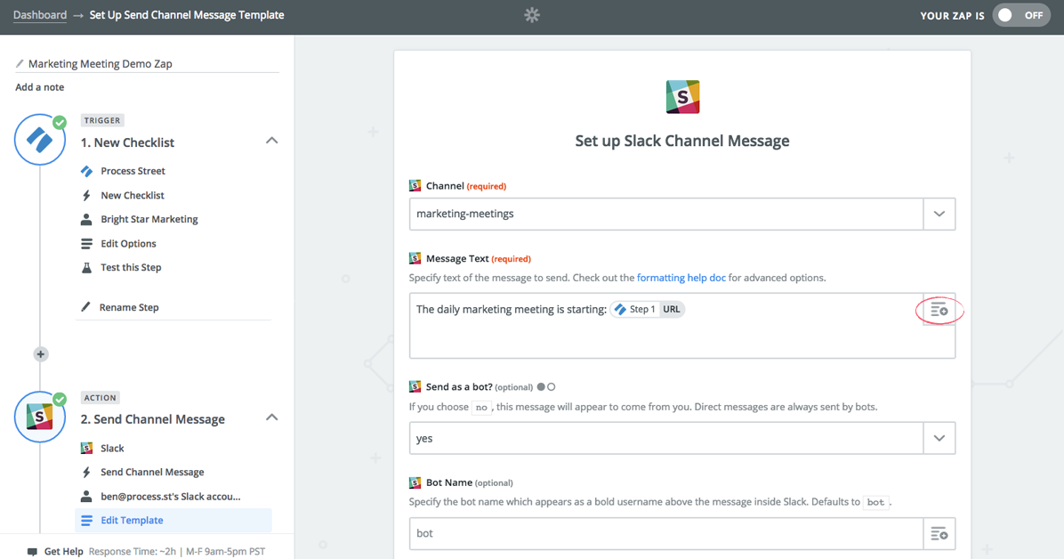The height and width of the screenshot is (559, 1064).
Task: Click the Process Street trigger app icon
Action: click(x=88, y=171)
